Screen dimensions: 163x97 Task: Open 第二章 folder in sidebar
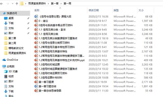coord(12,38)
